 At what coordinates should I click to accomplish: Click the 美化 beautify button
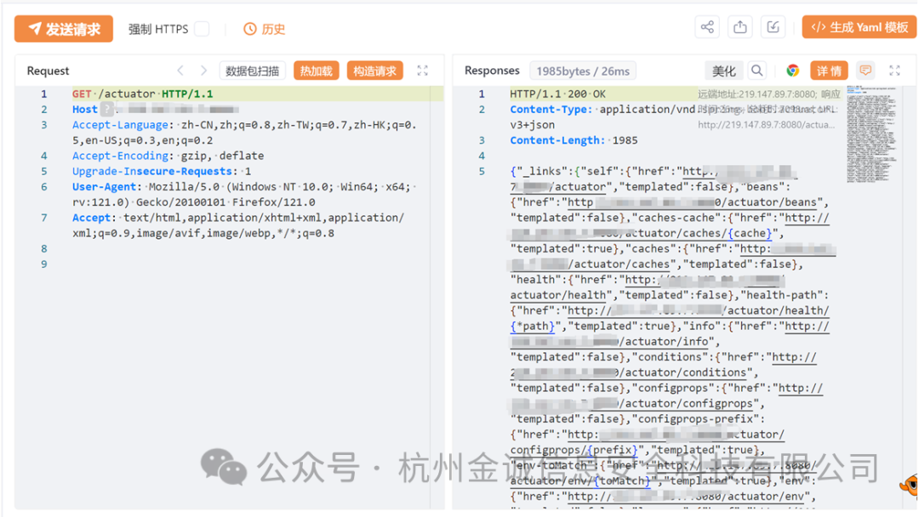(724, 71)
